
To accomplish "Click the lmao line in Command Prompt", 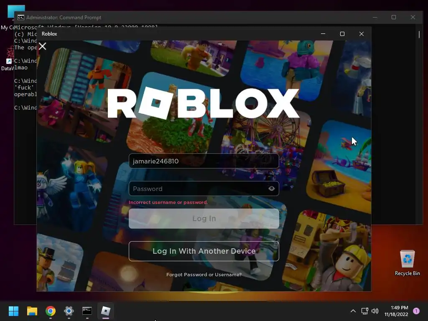I will (21, 67).
